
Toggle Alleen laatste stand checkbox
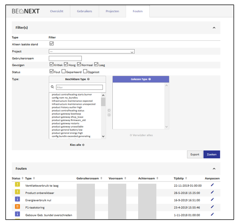52,44
